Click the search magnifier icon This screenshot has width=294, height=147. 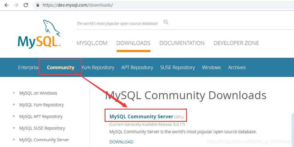166,22
